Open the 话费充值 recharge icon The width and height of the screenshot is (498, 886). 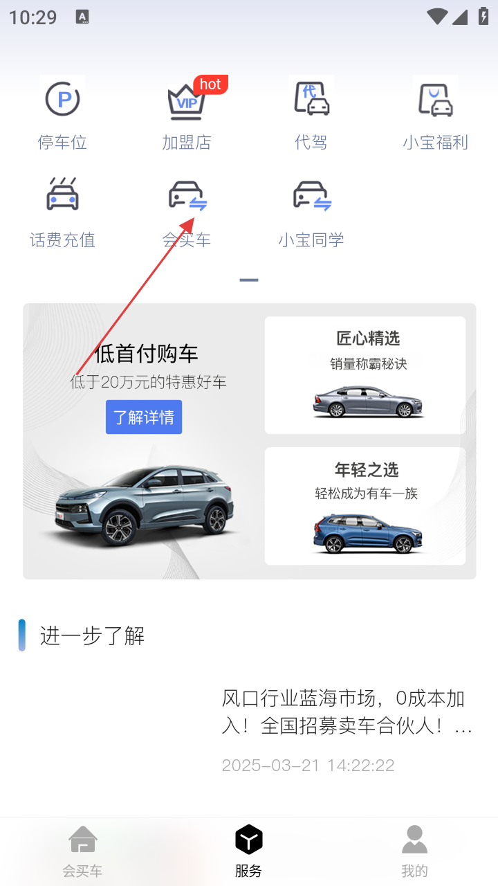(x=62, y=195)
